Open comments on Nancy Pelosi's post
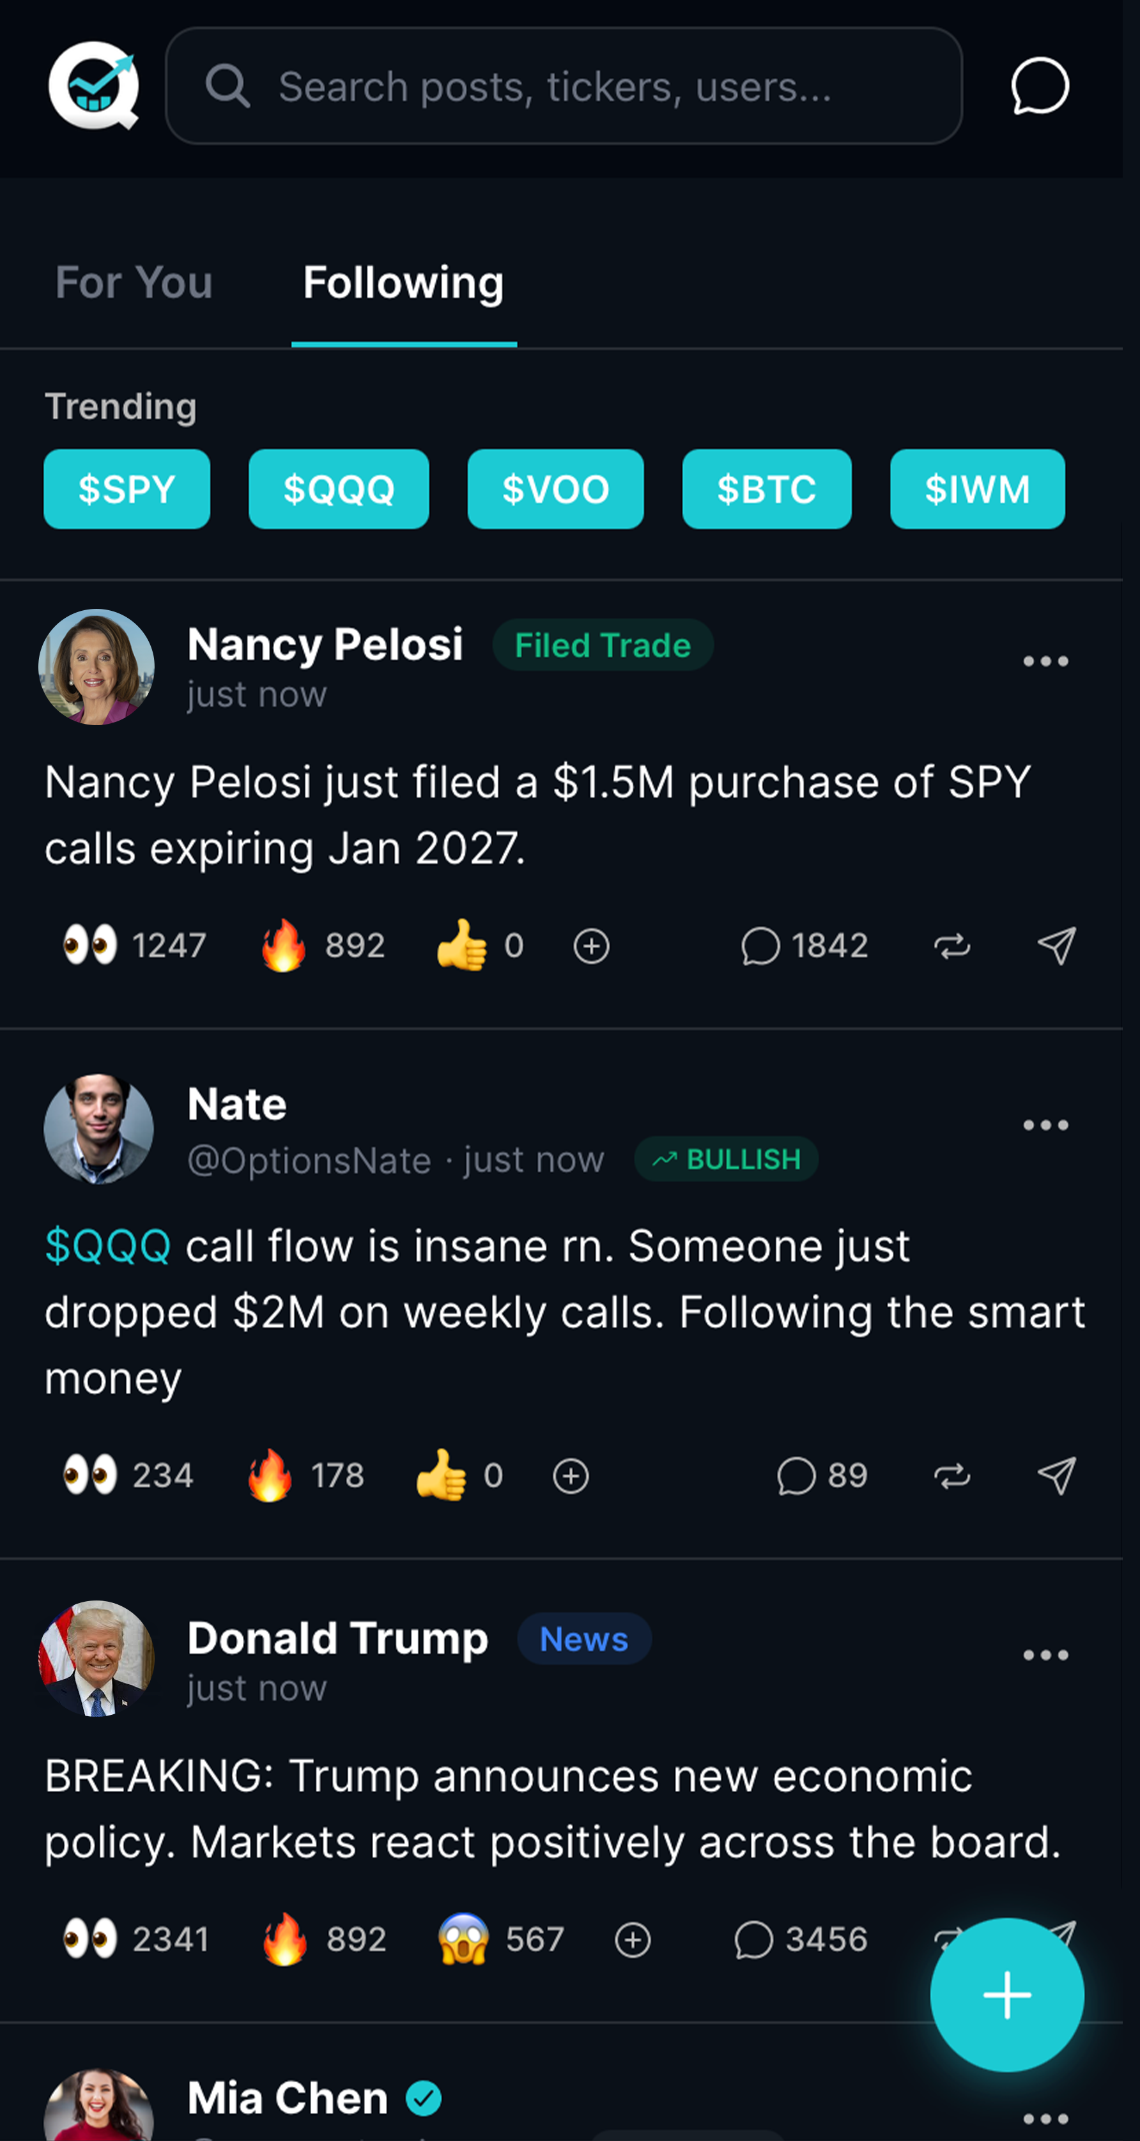Viewport: 1140px width, 2141px height. (x=804, y=946)
